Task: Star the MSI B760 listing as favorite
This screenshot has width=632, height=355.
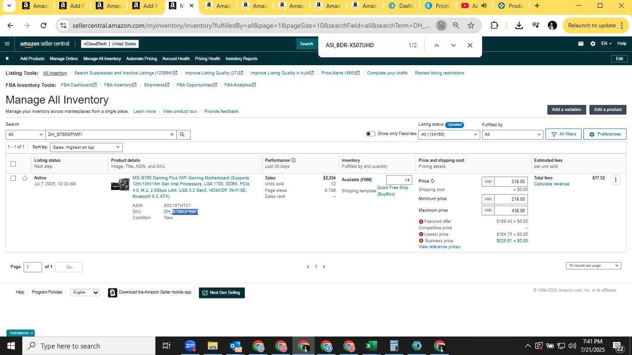Action: click(x=25, y=178)
